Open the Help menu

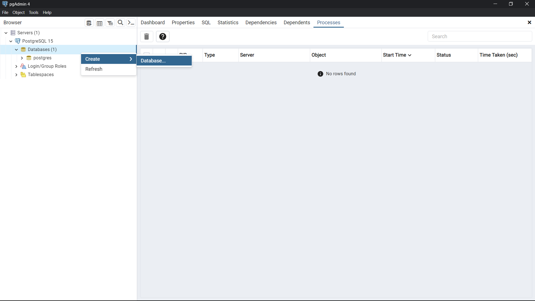pyautogui.click(x=47, y=13)
